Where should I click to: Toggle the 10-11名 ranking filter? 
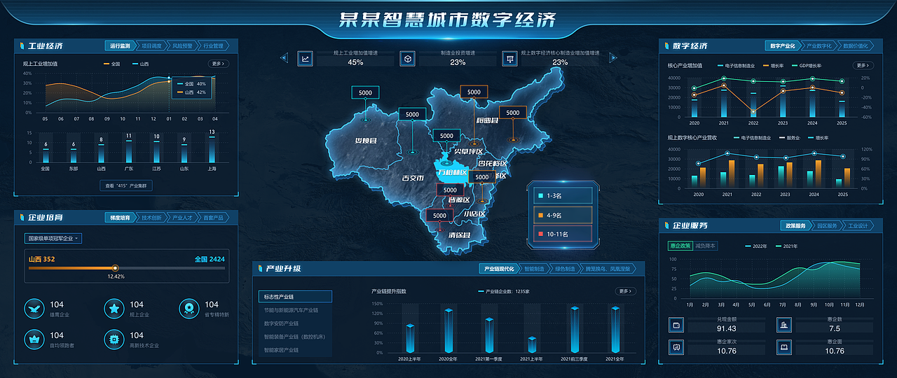[x=562, y=234]
